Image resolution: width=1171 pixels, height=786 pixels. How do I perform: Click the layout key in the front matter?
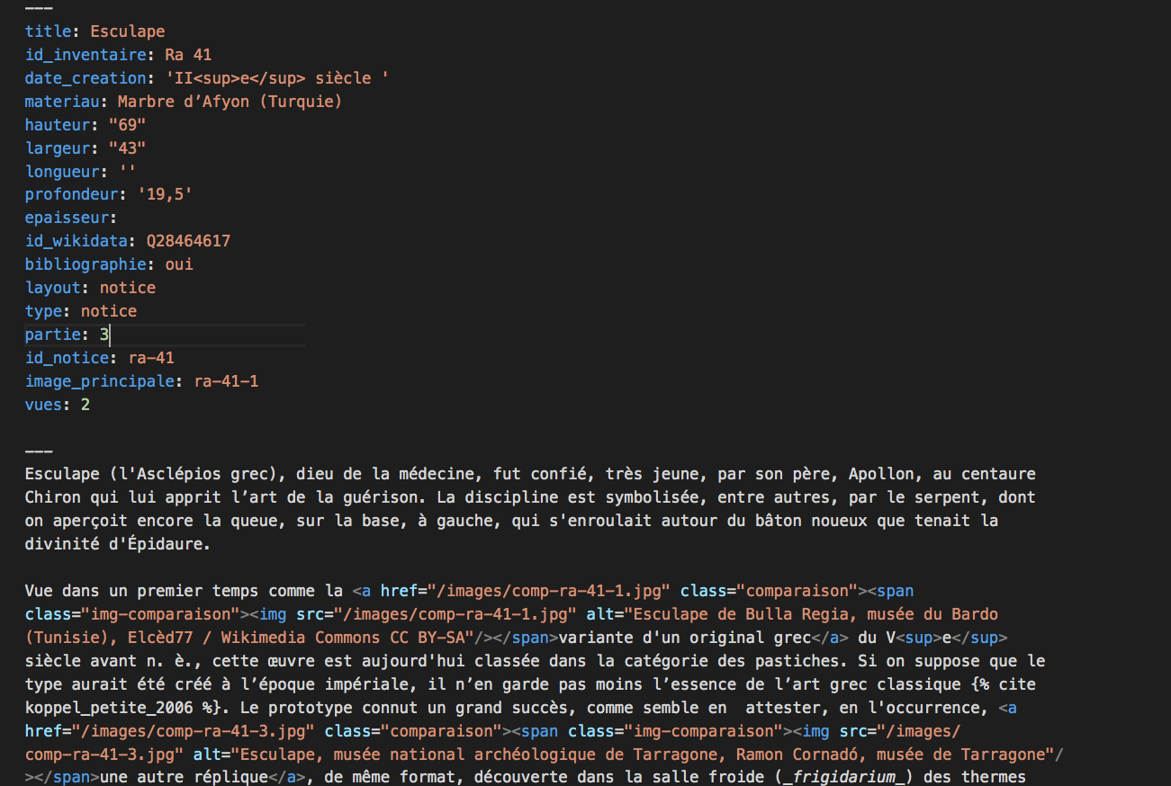(x=53, y=288)
